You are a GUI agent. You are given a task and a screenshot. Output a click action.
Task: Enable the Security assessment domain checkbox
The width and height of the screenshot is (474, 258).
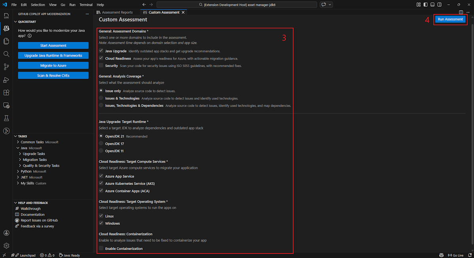pos(101,66)
